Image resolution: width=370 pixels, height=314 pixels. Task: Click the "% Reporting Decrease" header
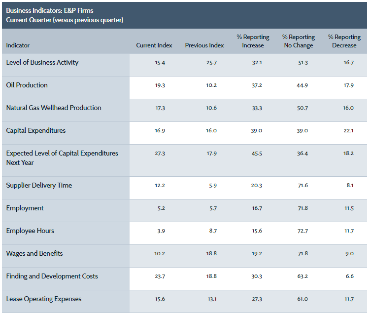click(x=344, y=41)
